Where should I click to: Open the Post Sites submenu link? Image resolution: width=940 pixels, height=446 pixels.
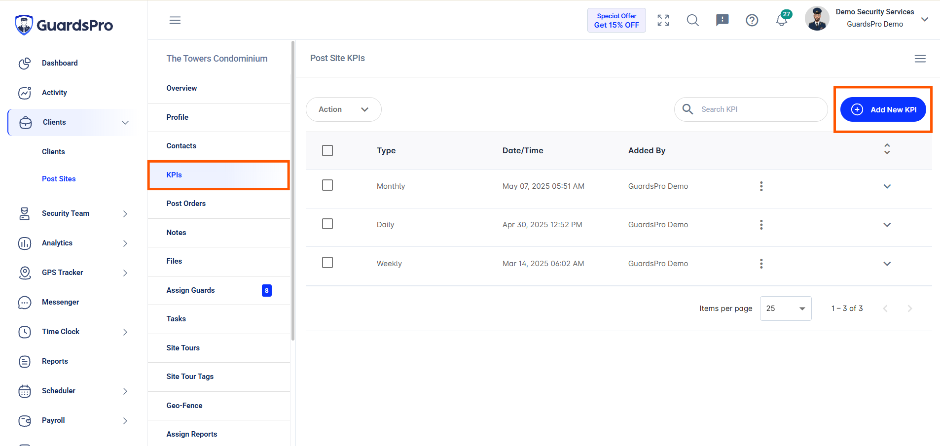coord(59,179)
